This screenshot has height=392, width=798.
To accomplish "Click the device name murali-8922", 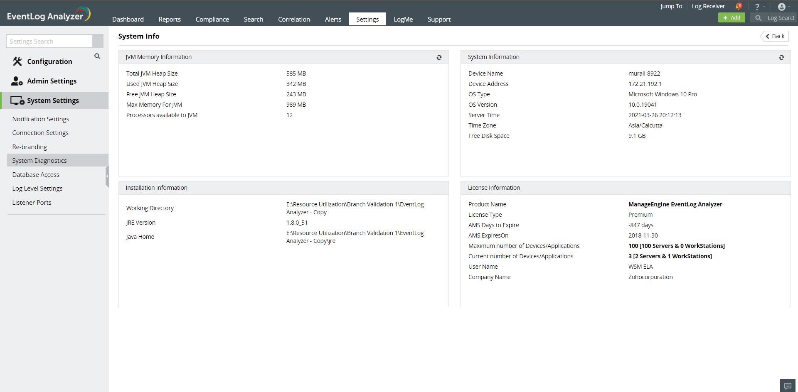I will point(644,73).
